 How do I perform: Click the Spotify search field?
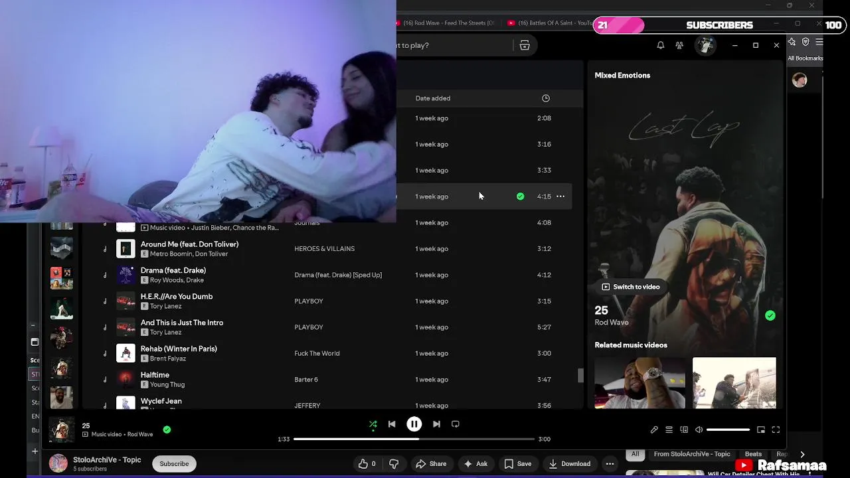pos(455,45)
